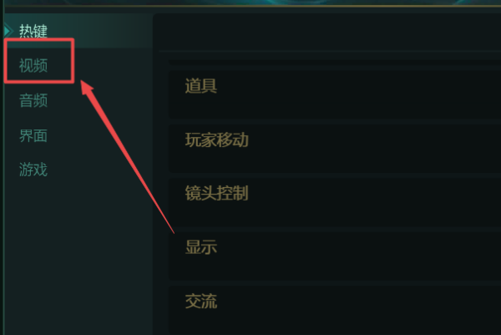Screen dimensions: 501x335
Task: Switch to the 视频 video settings tab
Action: point(33,65)
